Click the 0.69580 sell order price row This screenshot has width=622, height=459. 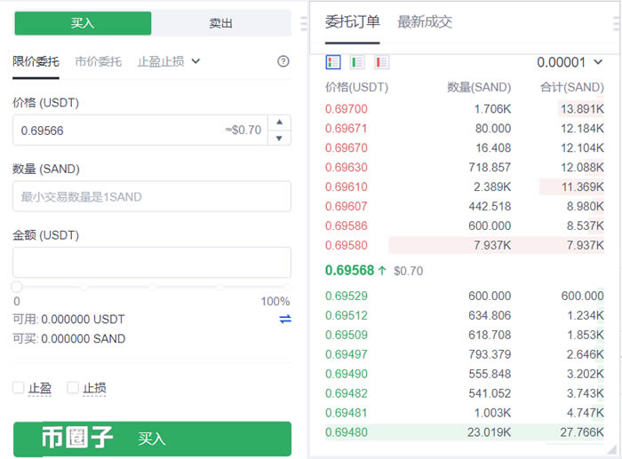click(x=347, y=245)
